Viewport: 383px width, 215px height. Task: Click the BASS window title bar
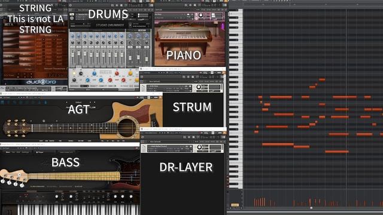[x=69, y=145]
